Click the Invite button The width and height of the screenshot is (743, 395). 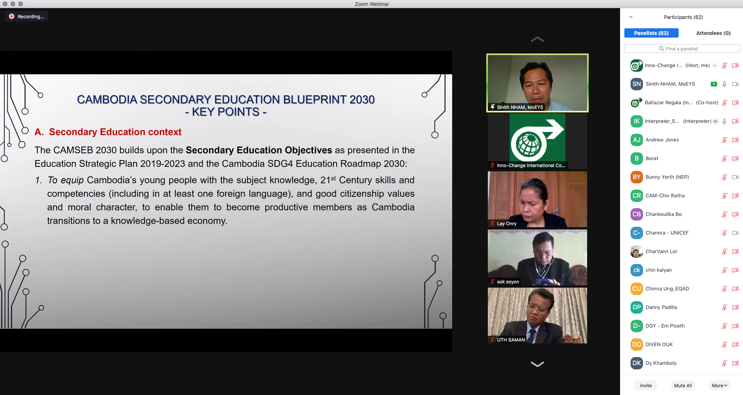[x=646, y=385]
